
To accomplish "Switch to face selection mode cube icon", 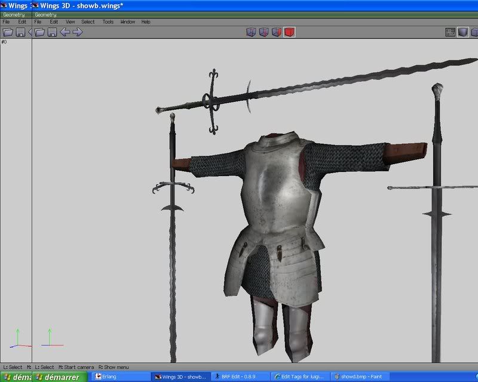I will 276,32.
